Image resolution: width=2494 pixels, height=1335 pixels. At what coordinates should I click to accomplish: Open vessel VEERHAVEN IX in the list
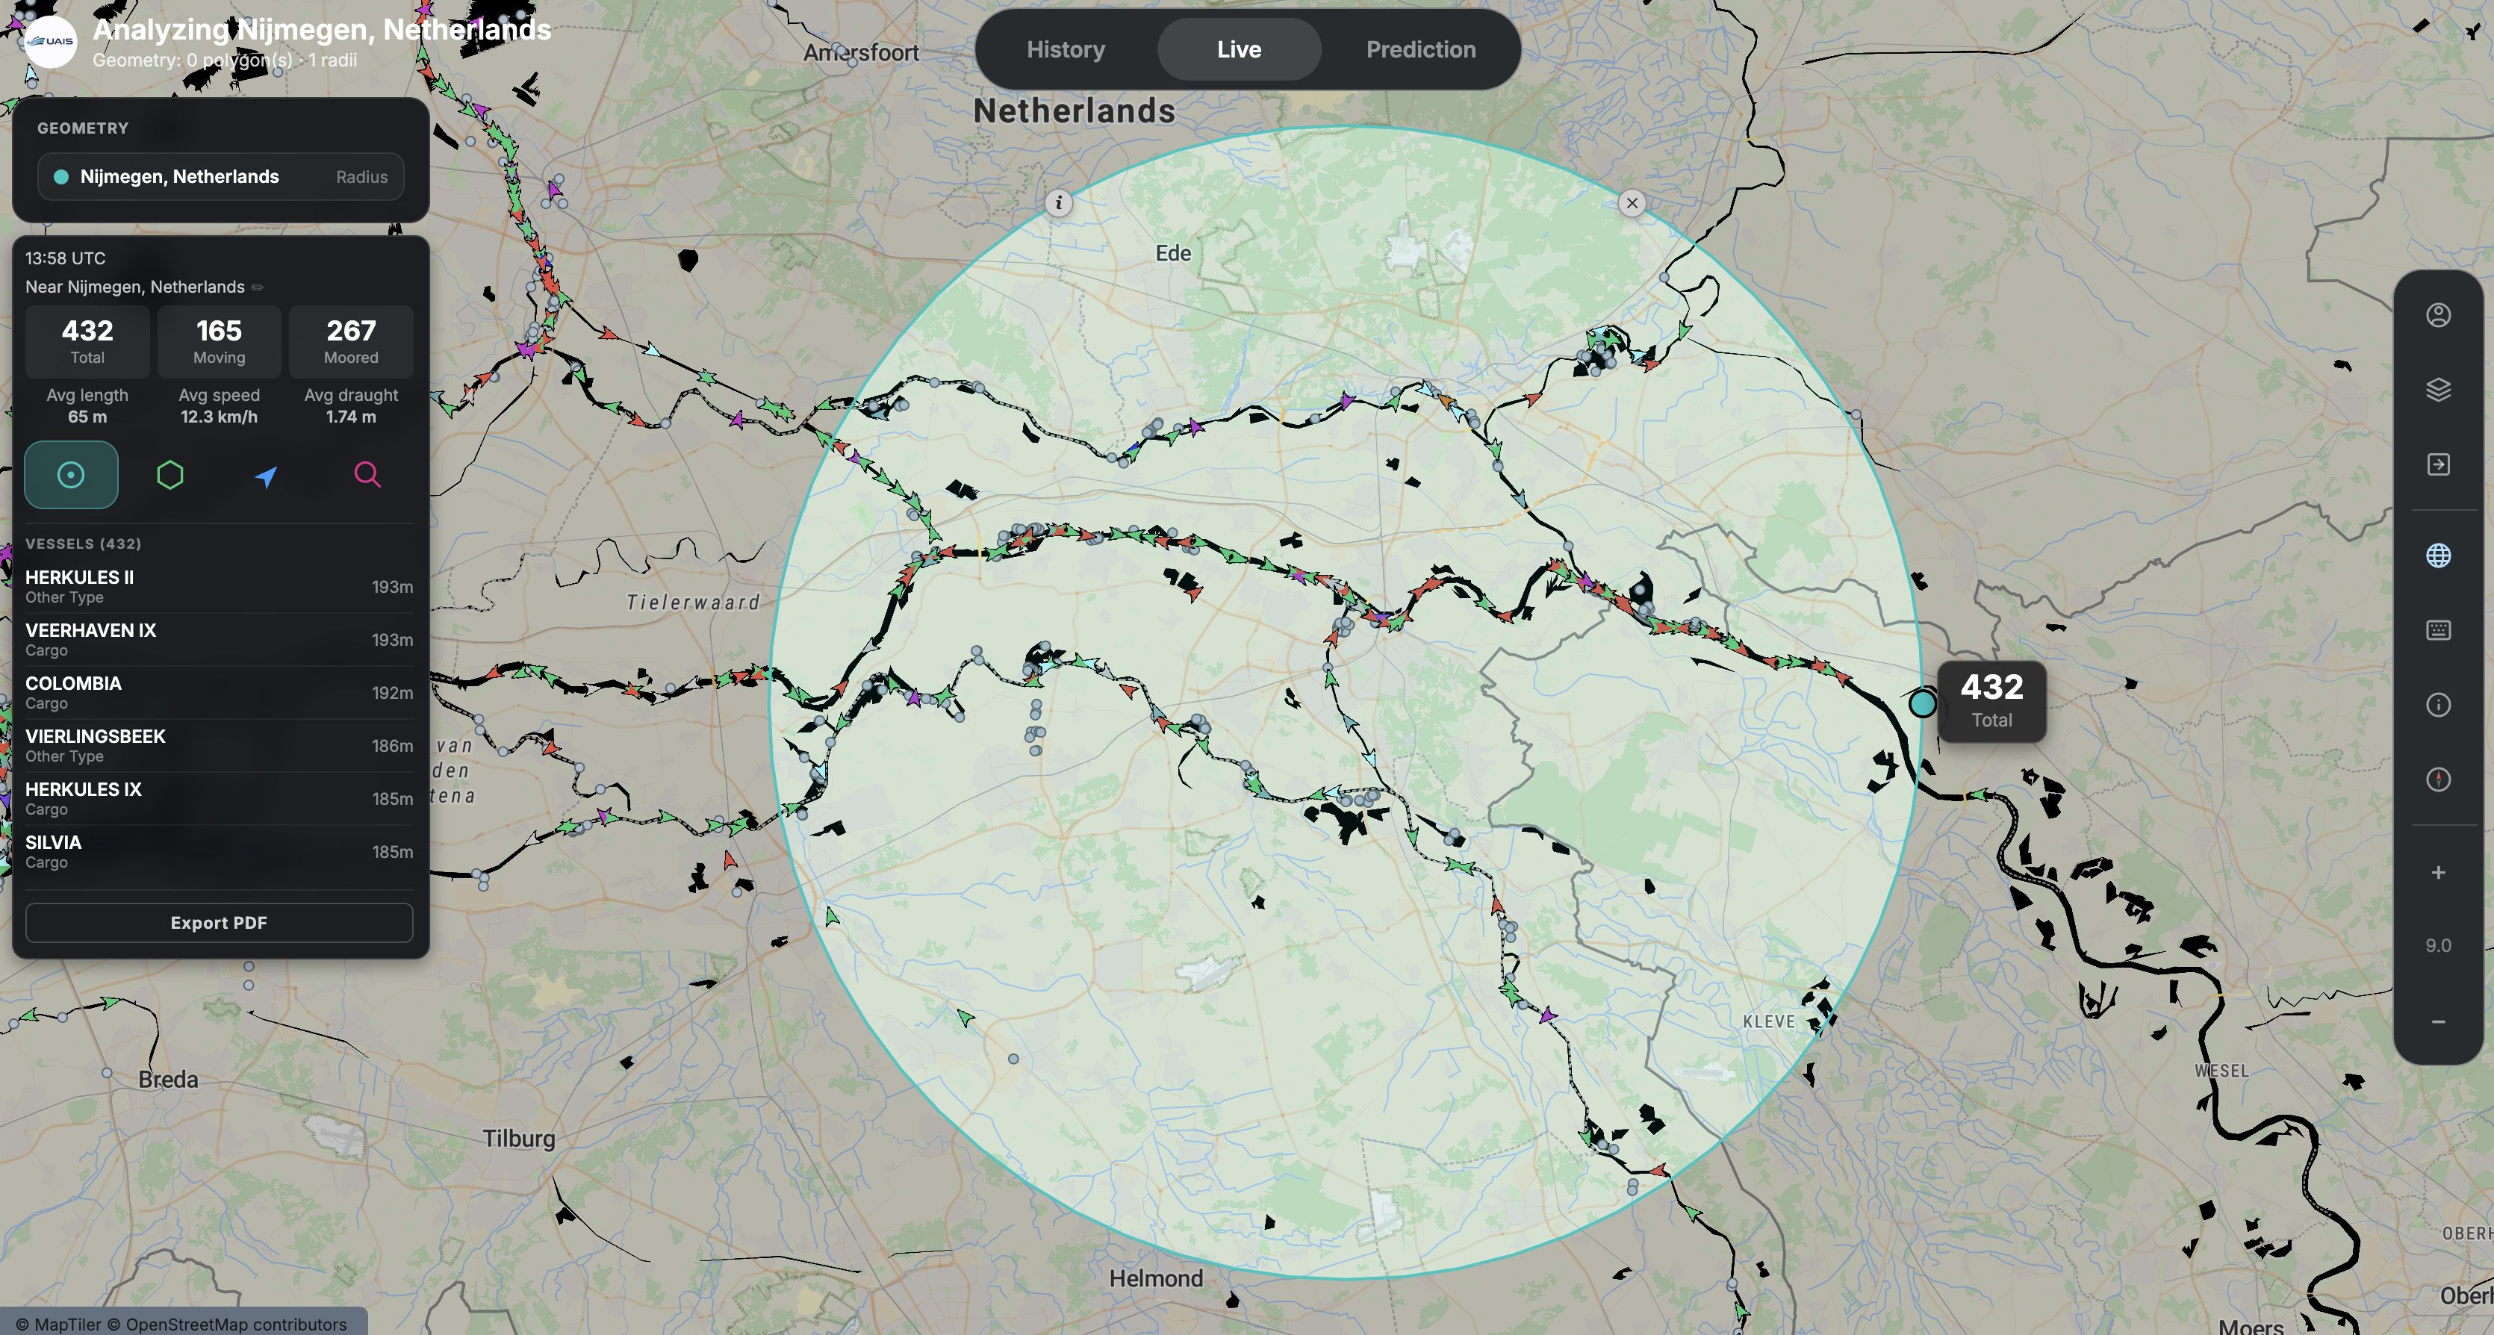tap(219, 640)
